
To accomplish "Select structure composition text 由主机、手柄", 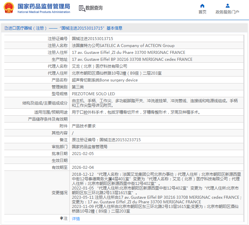I will [x=155, y=103].
